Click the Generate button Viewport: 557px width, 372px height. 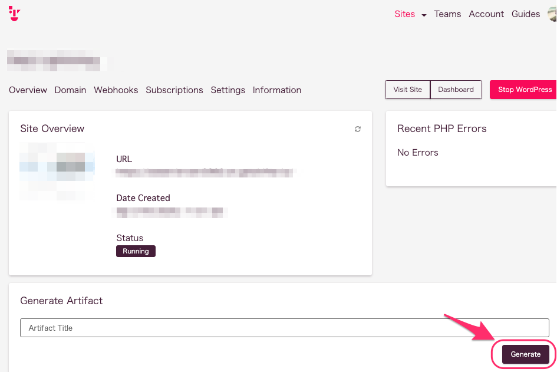[x=525, y=354]
